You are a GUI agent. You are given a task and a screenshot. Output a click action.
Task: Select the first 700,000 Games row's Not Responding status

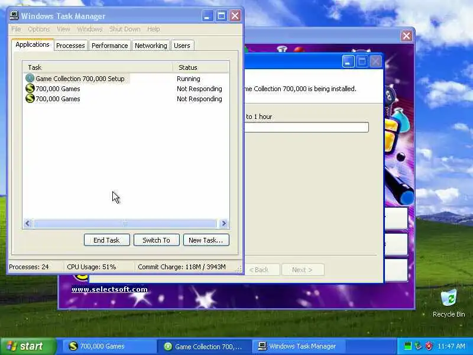click(199, 89)
